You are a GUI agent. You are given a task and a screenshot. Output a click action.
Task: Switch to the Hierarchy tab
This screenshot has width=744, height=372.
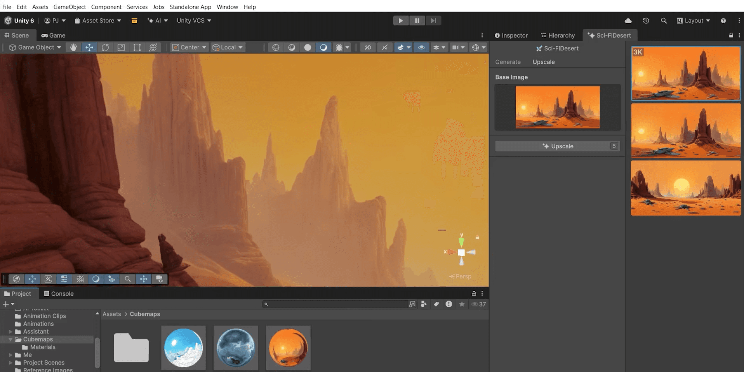click(558, 35)
